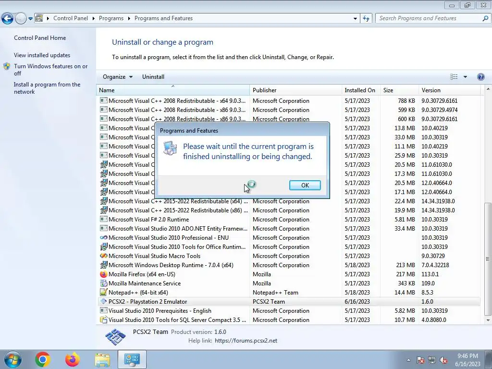Click OK in the Programs and Features dialog
This screenshot has height=369, width=492.
(305, 185)
